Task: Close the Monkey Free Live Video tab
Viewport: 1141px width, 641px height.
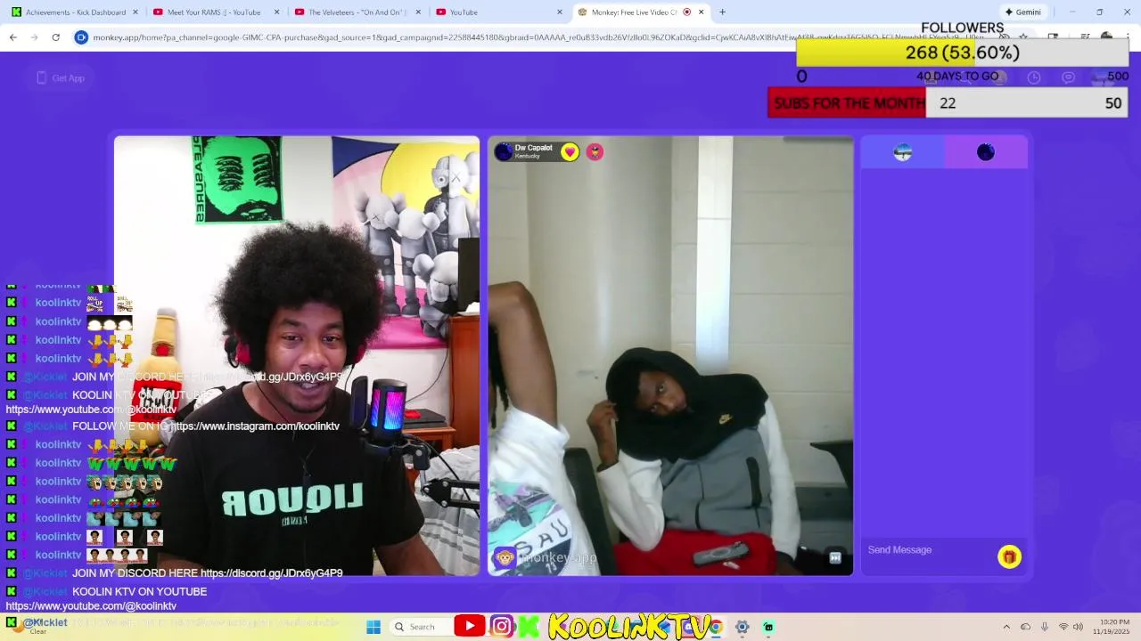Action: click(701, 12)
